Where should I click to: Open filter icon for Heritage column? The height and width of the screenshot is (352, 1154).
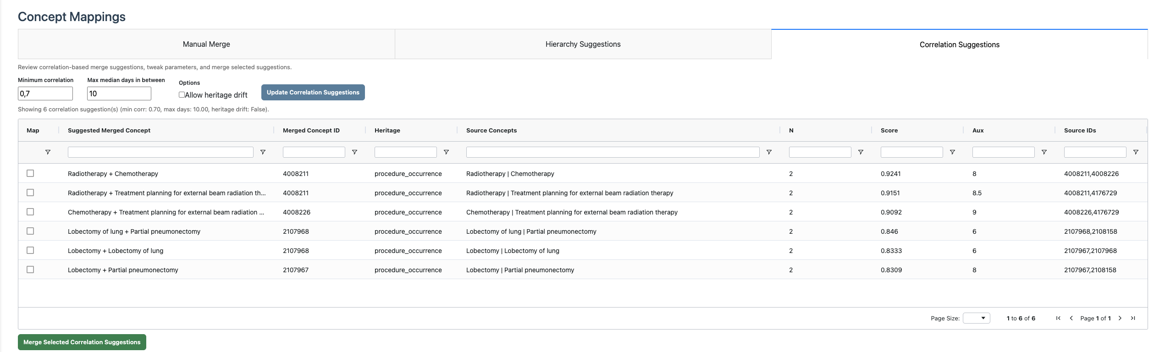pos(446,152)
